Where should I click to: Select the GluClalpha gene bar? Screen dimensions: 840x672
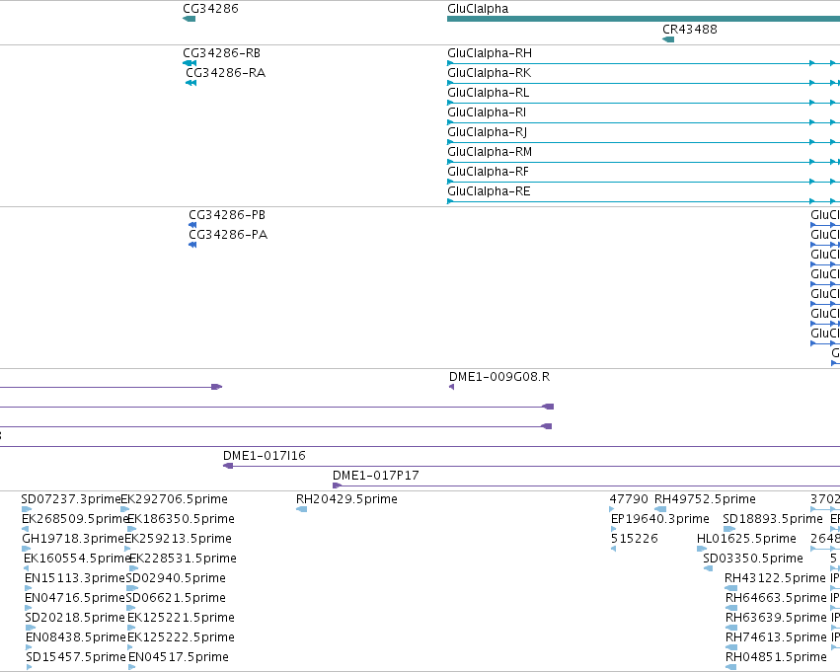[644, 20]
